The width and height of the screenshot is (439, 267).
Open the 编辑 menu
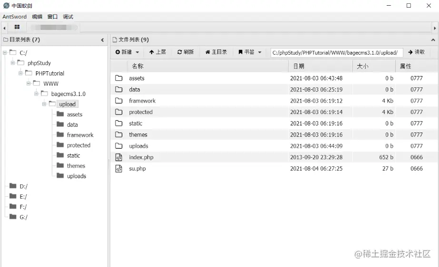(x=37, y=17)
